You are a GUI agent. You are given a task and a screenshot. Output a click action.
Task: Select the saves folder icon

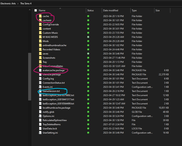tap(40, 54)
